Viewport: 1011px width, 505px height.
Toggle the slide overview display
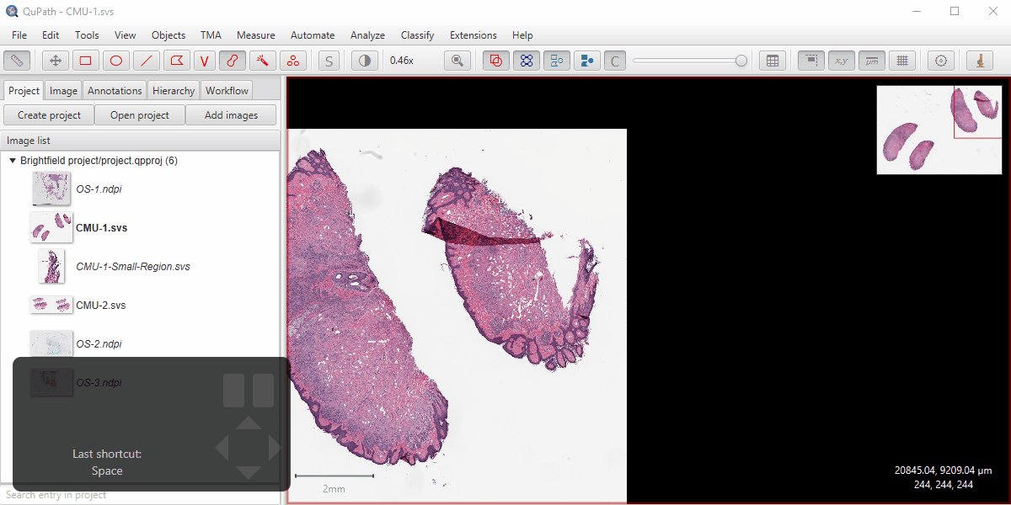click(810, 61)
